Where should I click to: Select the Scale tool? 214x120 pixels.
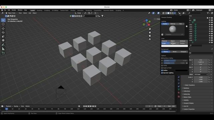[x=3, y=36]
